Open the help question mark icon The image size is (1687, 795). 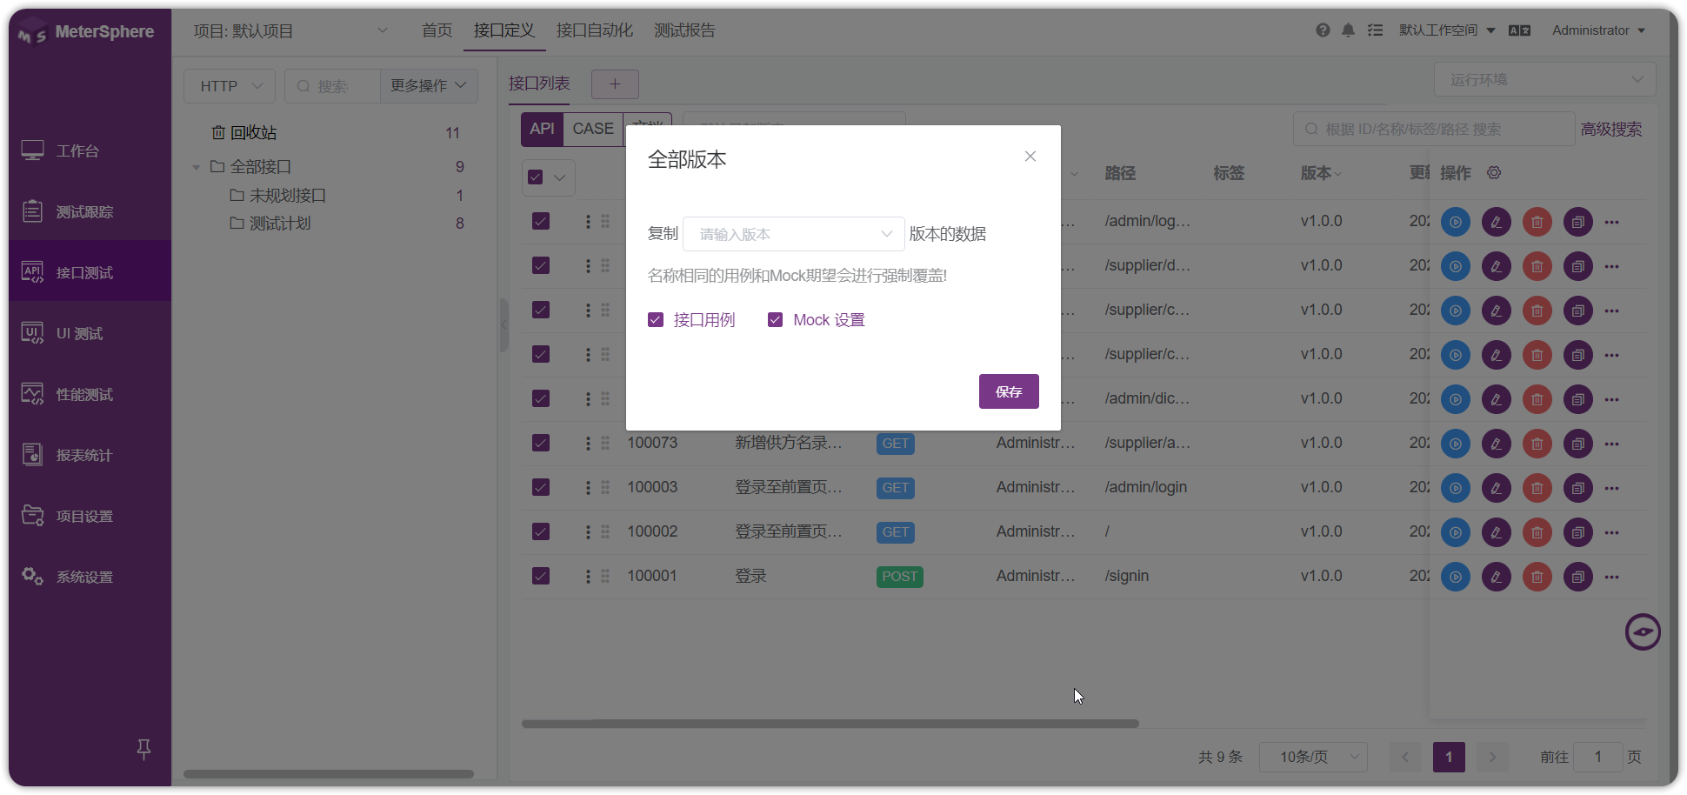(x=1323, y=30)
